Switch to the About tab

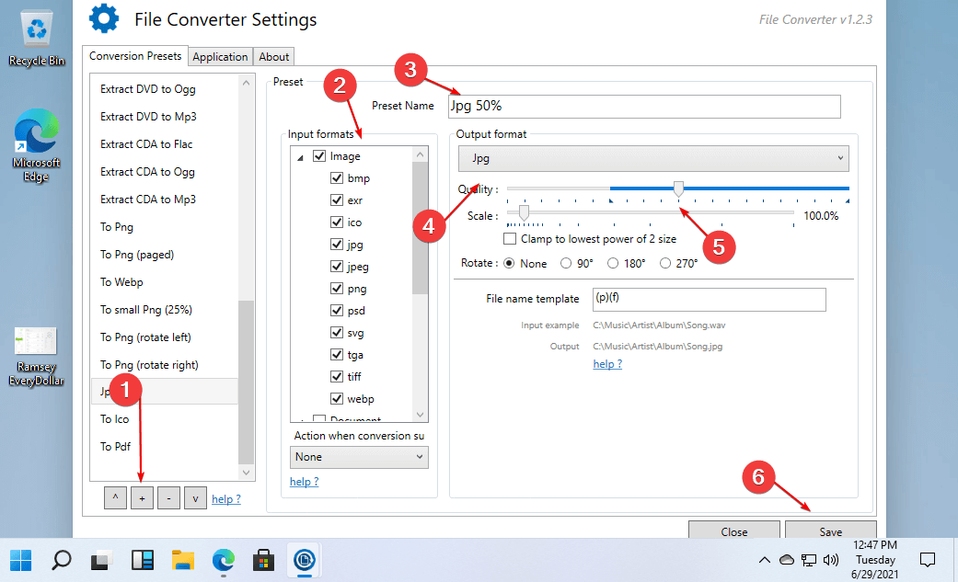tap(273, 57)
